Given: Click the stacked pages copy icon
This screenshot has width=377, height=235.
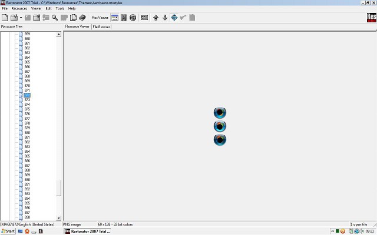Looking at the screenshot, I should (x=73, y=18).
